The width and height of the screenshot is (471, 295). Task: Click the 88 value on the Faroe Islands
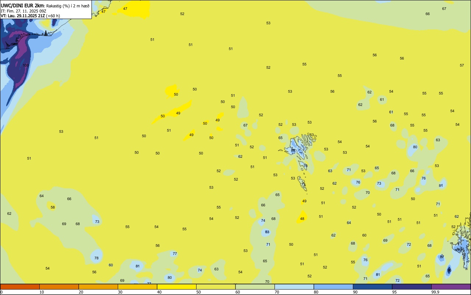pyautogui.click(x=293, y=150)
